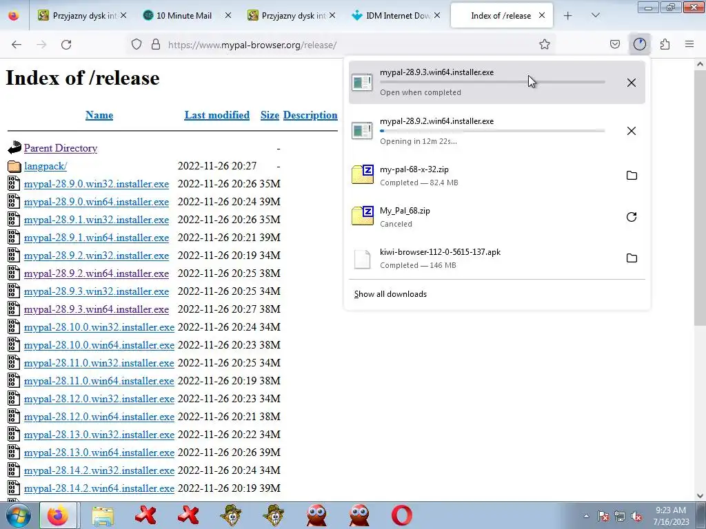The height and width of the screenshot is (529, 706).
Task: Open Windows Explorer from the taskbar
Action: 103,515
